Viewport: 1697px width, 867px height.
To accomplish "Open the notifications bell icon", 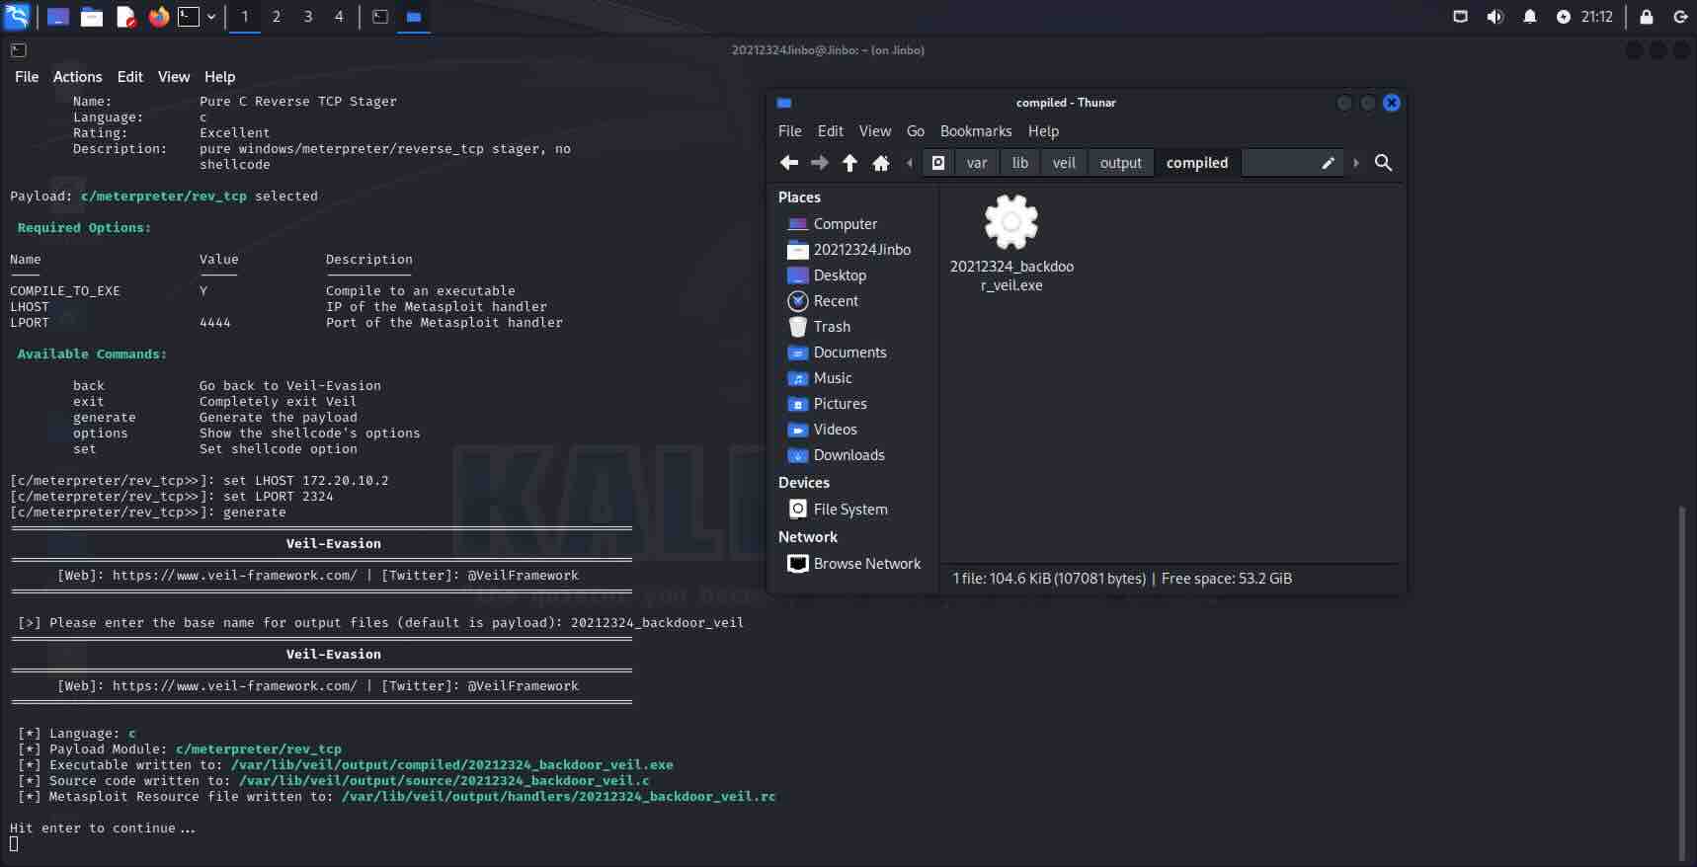I will pyautogui.click(x=1530, y=17).
